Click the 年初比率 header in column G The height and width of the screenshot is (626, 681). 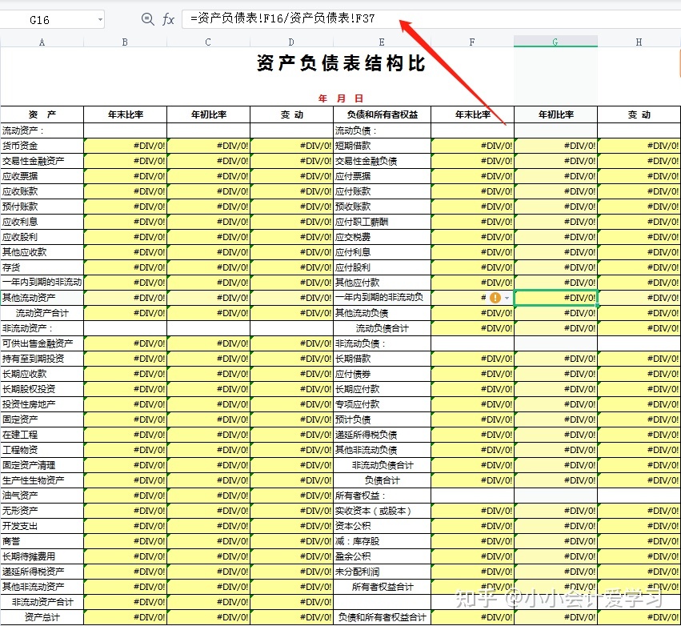(x=555, y=114)
